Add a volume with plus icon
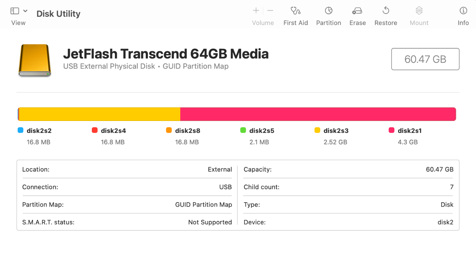 click(x=256, y=11)
